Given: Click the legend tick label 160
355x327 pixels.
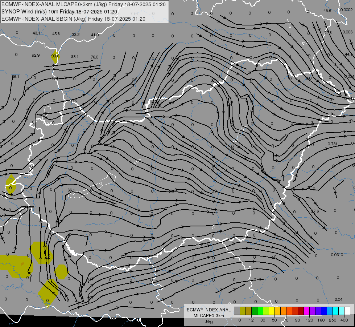Looking at the screenshot, I should (x=321, y=320).
